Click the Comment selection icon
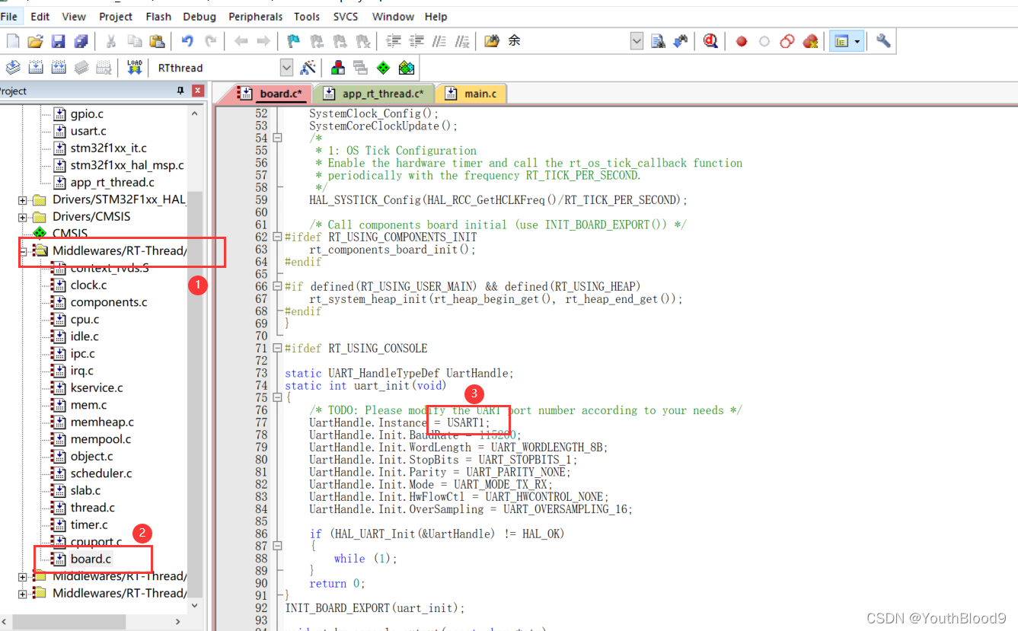Screen dimensions: 1018x631 pos(439,41)
